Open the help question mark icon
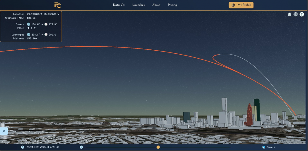This screenshot has width=308, height=151. point(302,14)
